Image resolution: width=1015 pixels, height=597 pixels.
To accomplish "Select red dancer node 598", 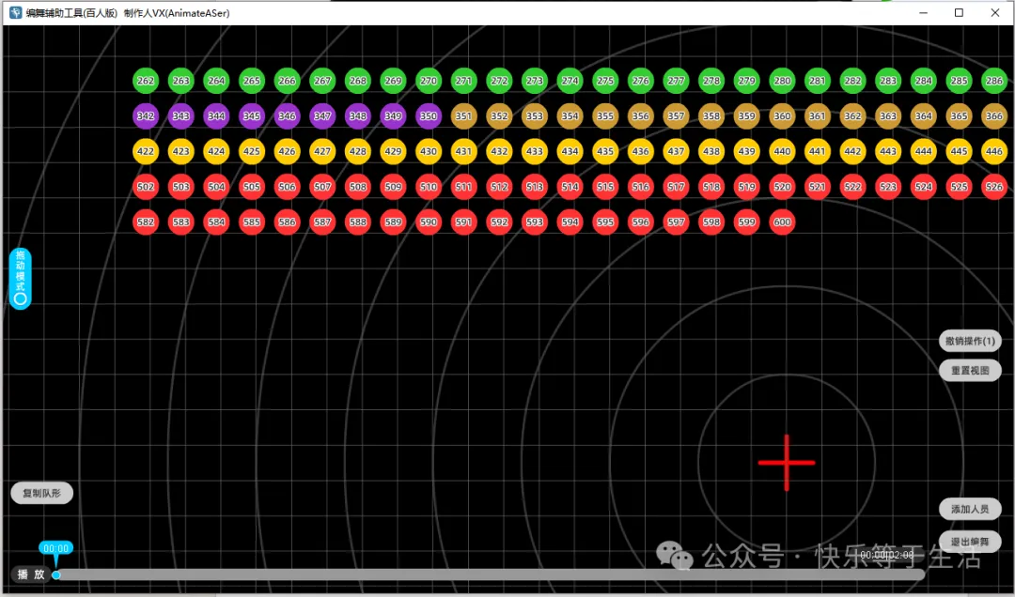I will [x=711, y=222].
